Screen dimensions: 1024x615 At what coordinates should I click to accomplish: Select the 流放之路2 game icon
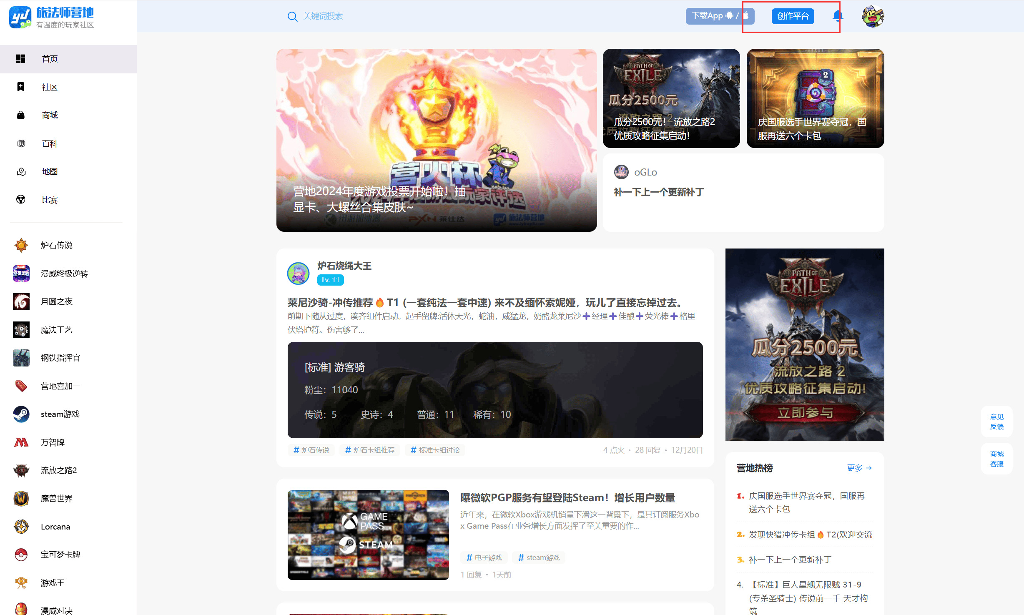[x=21, y=470]
